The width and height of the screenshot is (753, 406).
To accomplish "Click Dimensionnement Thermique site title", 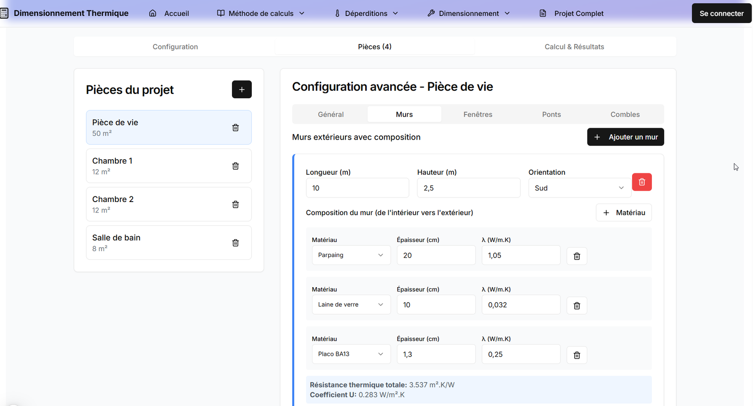I will pos(71,13).
